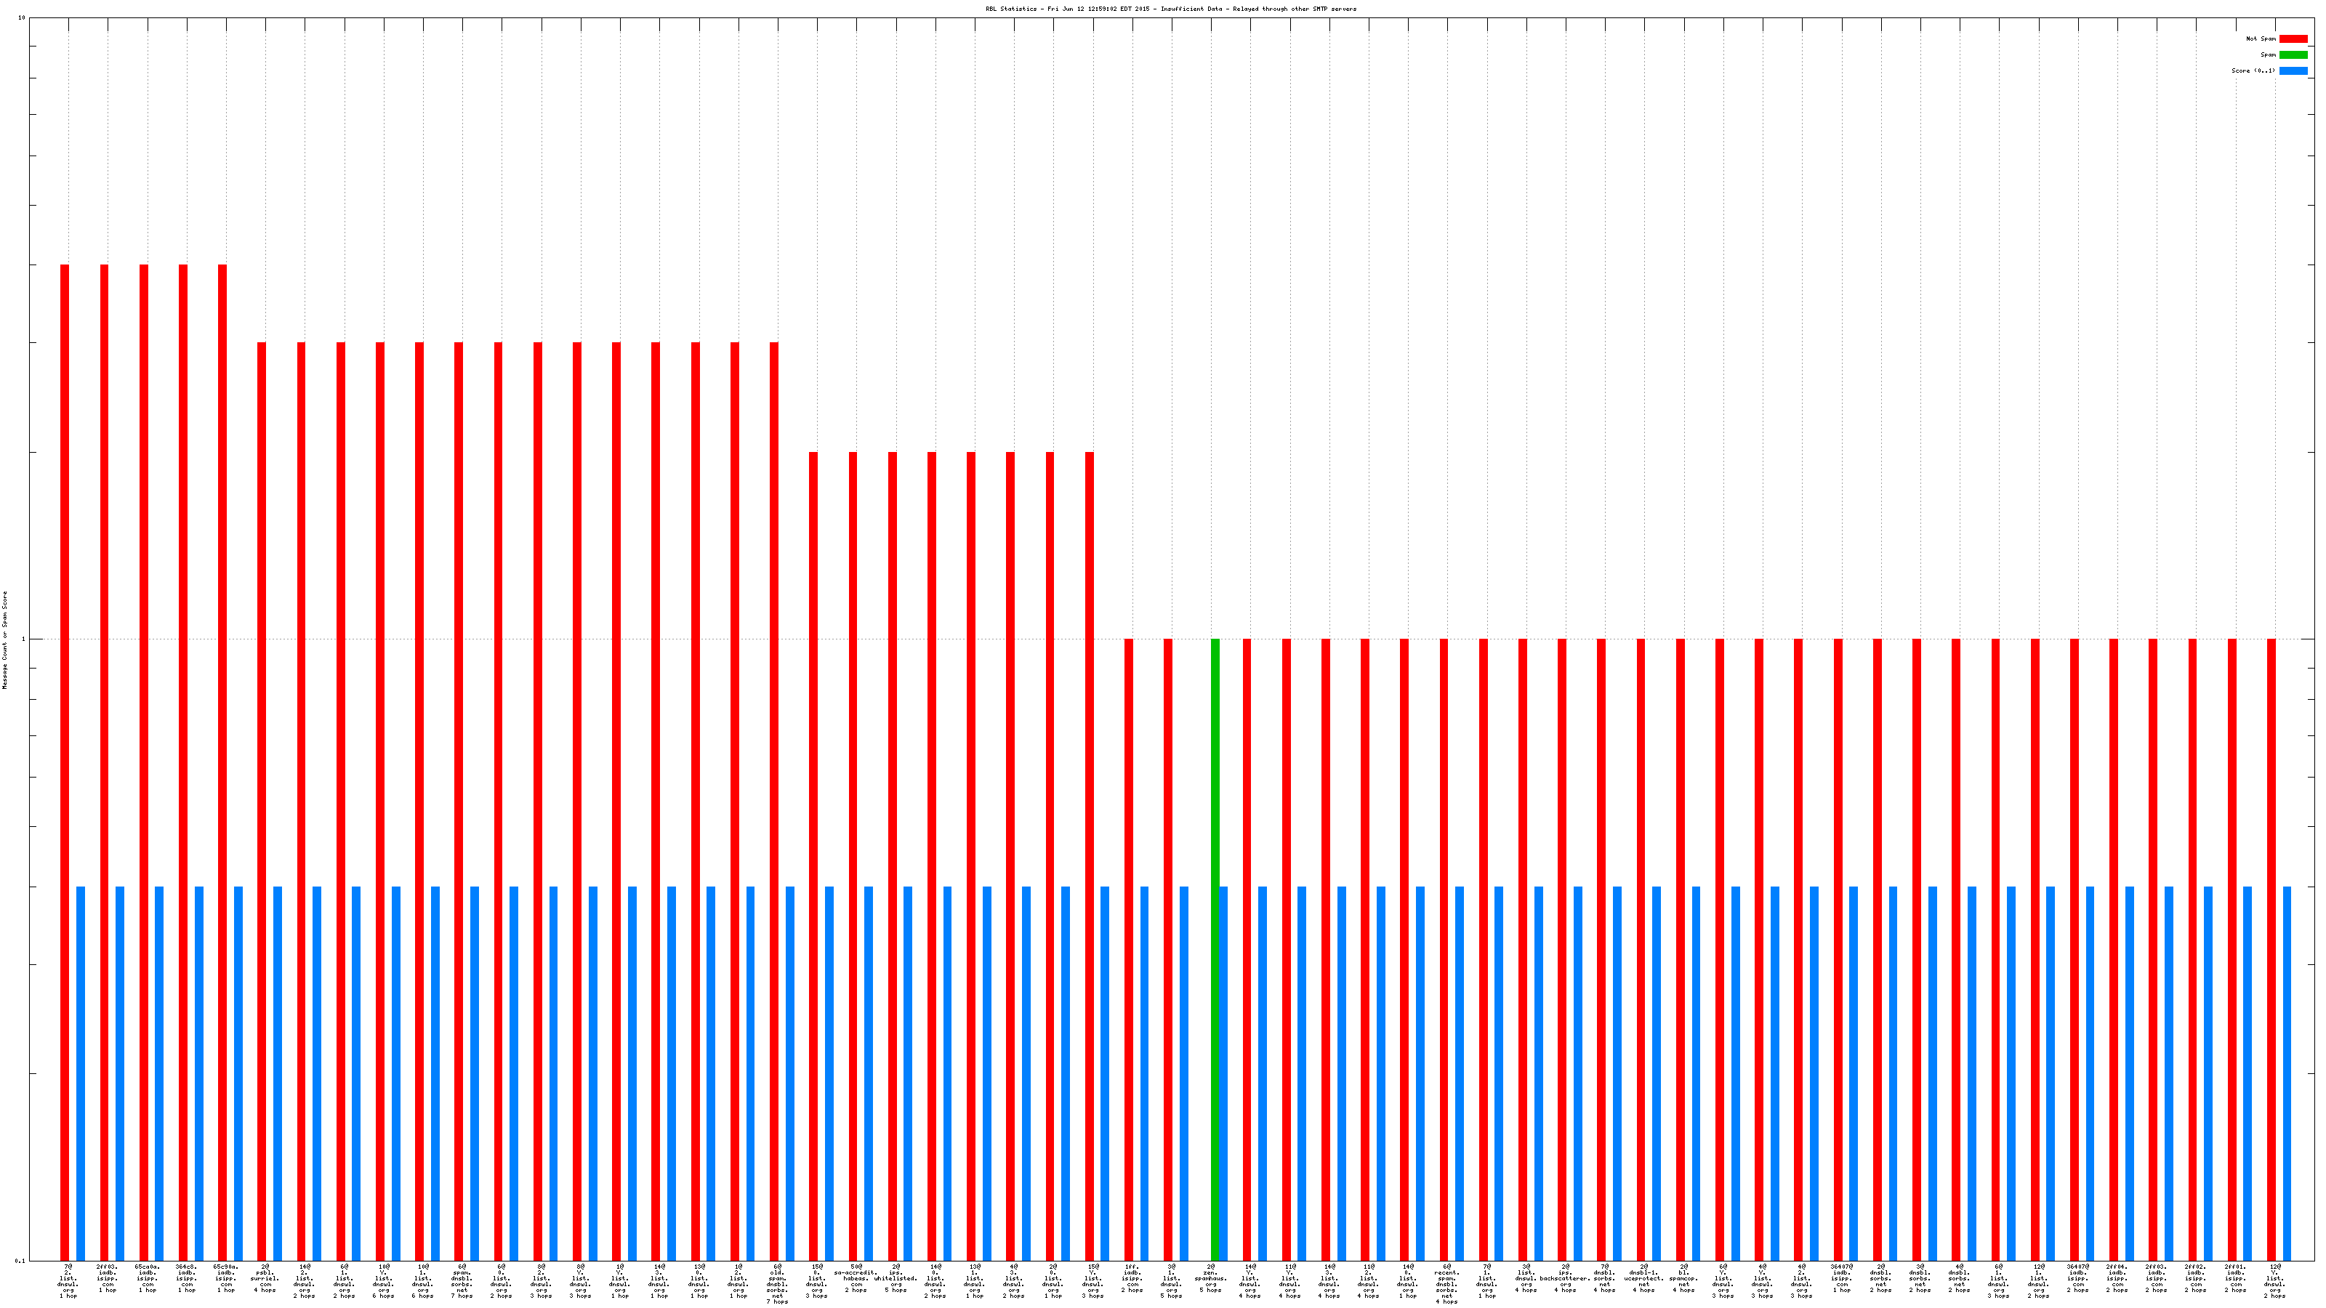Click the sa-accredit.habeas.com axis label

855,1278
